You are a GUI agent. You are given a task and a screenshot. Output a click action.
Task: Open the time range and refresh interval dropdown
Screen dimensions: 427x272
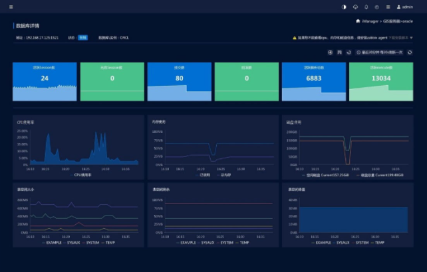pos(380,52)
